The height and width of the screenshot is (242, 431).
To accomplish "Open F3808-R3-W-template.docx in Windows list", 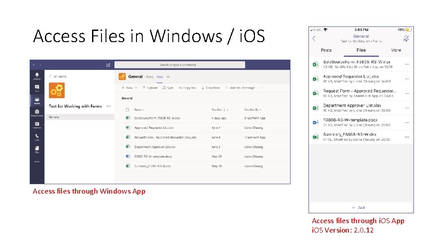I will 153,156.
